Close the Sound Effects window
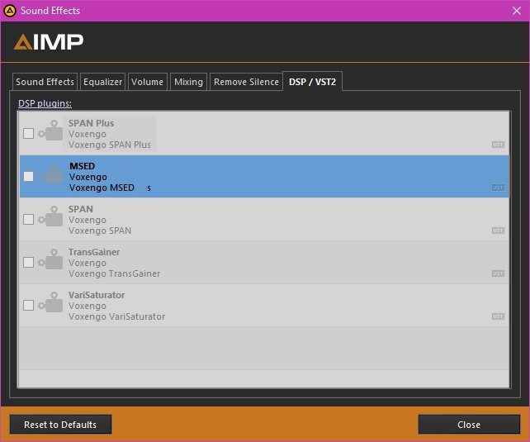 pos(517,11)
